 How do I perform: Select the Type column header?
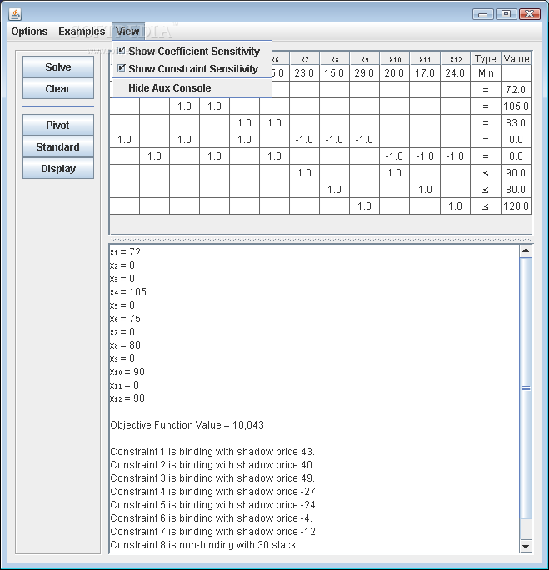(486, 59)
